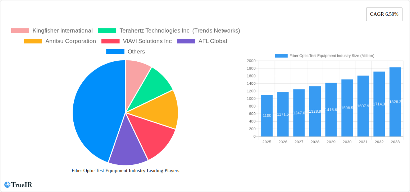Click the TrueIR logo icon
The image size is (410, 192).
point(7,185)
